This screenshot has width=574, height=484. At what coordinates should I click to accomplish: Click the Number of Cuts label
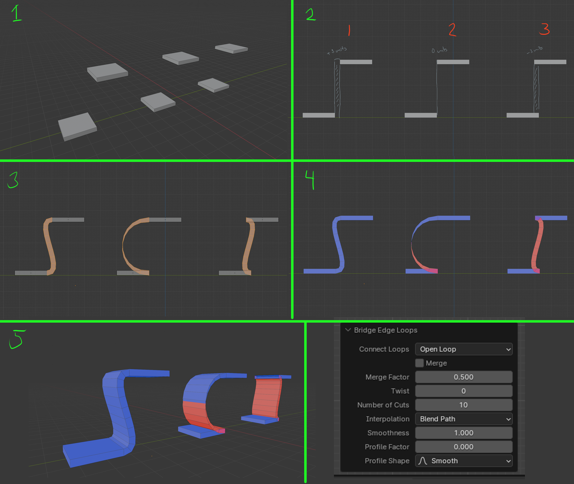383,405
